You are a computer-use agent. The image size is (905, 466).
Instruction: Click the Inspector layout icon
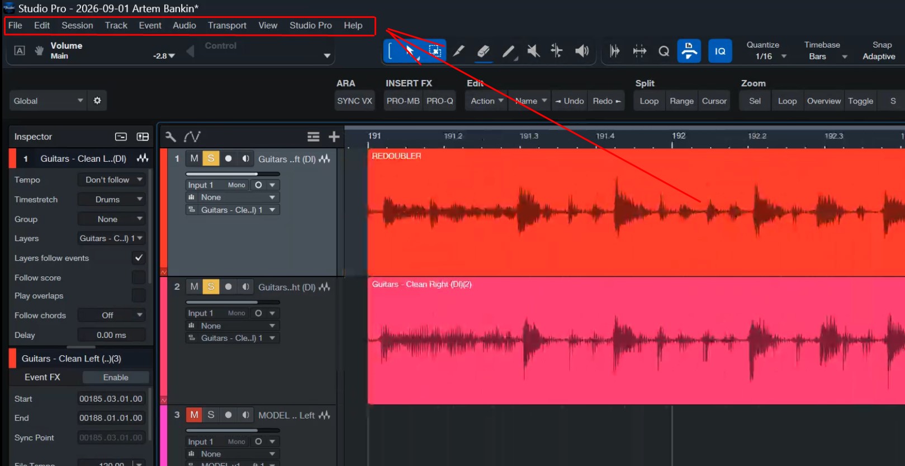[x=143, y=137]
